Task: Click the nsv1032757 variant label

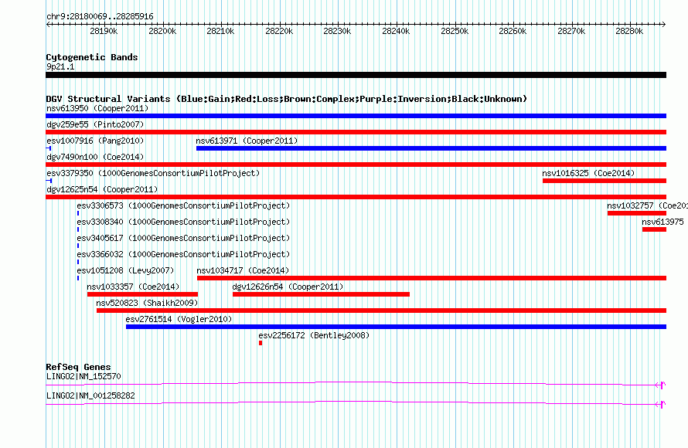Action: click(647, 205)
